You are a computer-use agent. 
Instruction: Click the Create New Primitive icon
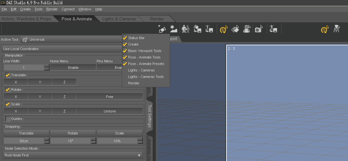click(162, 29)
